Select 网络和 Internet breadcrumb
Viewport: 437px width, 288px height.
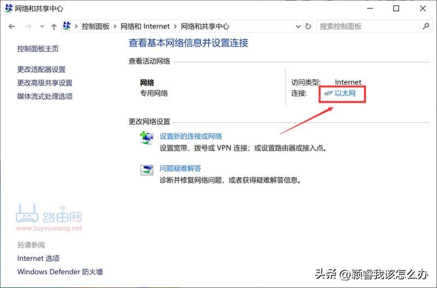click(x=145, y=26)
